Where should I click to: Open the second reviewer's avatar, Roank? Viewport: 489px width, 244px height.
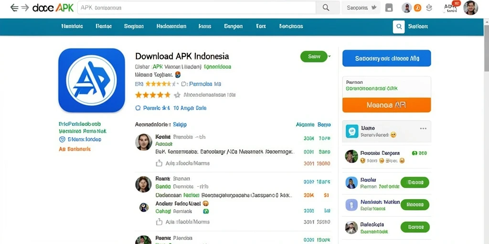click(x=143, y=184)
